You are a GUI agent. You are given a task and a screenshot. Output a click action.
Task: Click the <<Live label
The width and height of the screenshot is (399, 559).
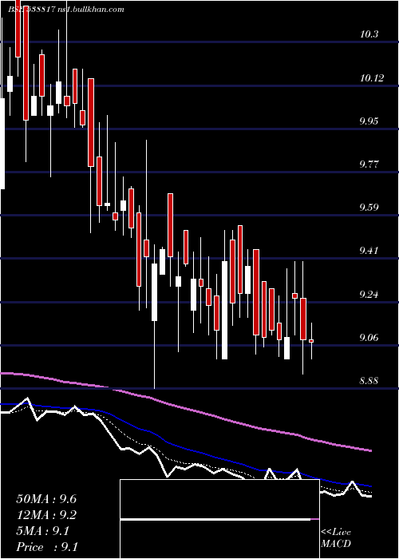(336, 533)
